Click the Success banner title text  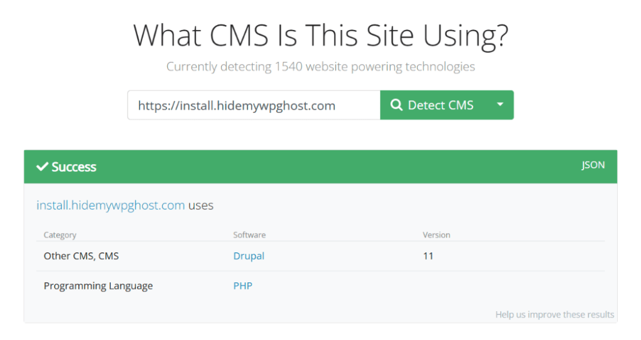[74, 167]
